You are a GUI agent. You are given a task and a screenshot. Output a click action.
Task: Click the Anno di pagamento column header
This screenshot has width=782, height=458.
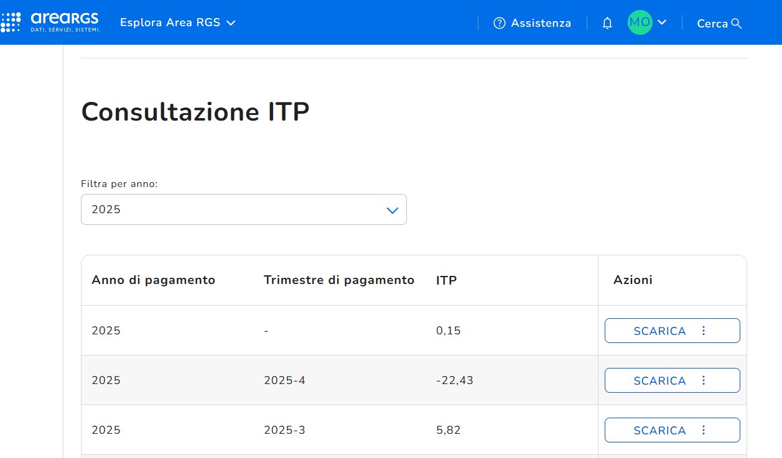pyautogui.click(x=153, y=280)
